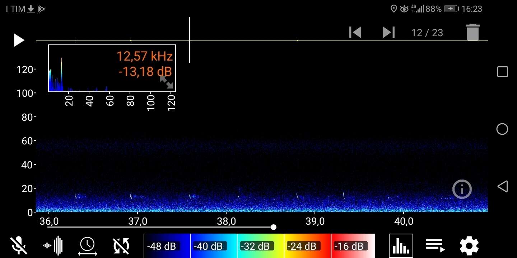The image size is (517, 258).
Task: Click the 37,0 time axis label
Action: [138, 221]
